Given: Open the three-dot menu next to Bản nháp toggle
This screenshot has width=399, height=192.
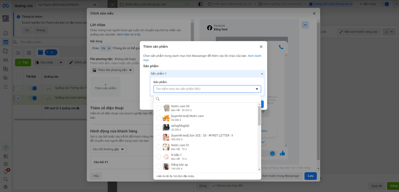Looking at the screenshot, I should point(396,4).
